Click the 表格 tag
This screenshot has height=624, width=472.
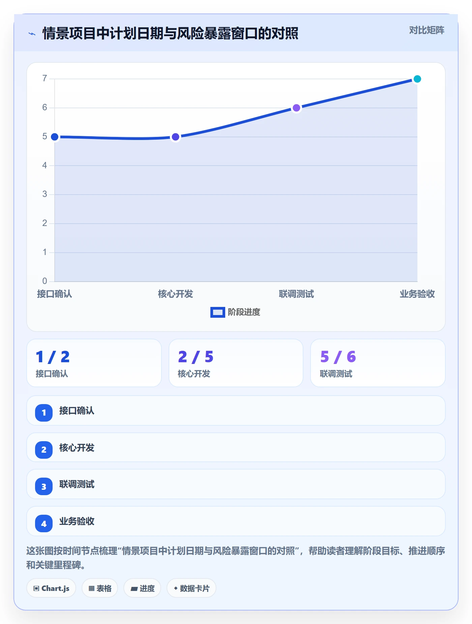tap(100, 588)
